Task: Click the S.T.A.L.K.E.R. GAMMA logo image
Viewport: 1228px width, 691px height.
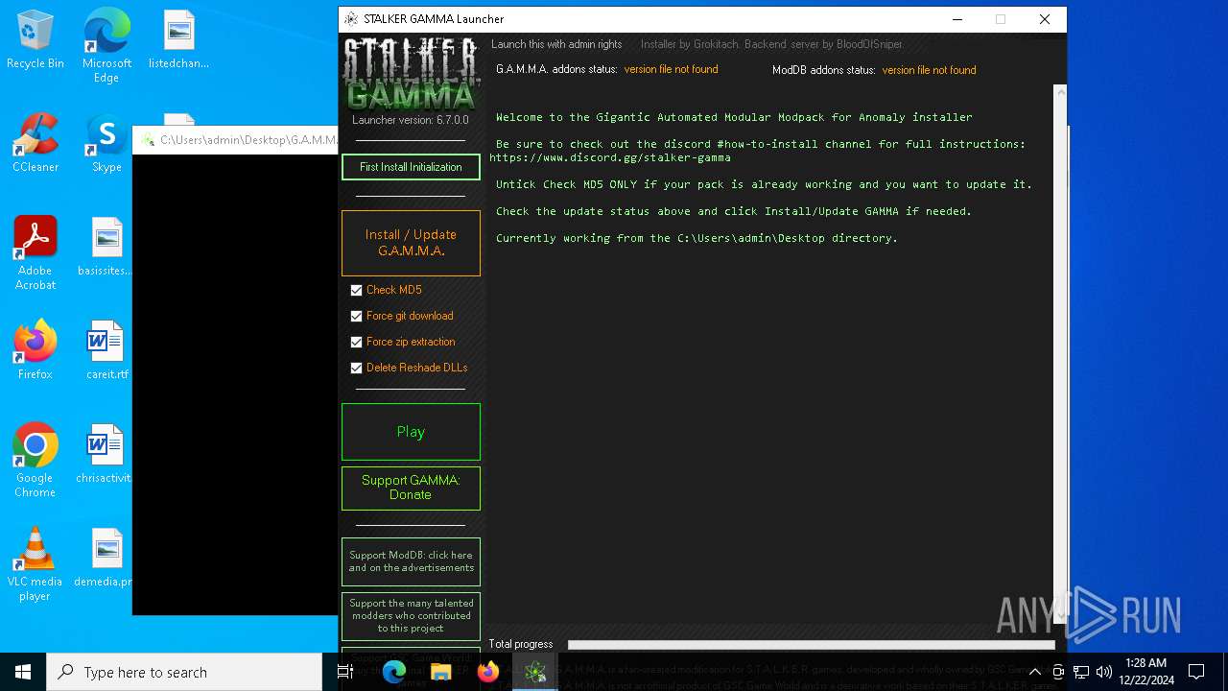Action: [411, 74]
